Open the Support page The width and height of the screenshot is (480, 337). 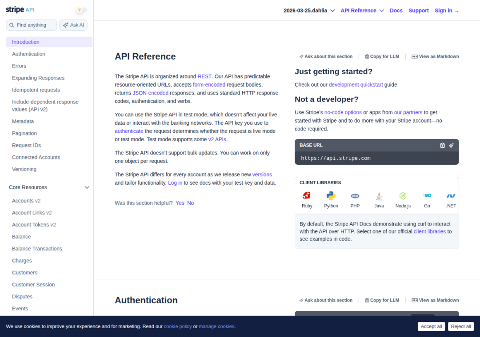(x=418, y=10)
